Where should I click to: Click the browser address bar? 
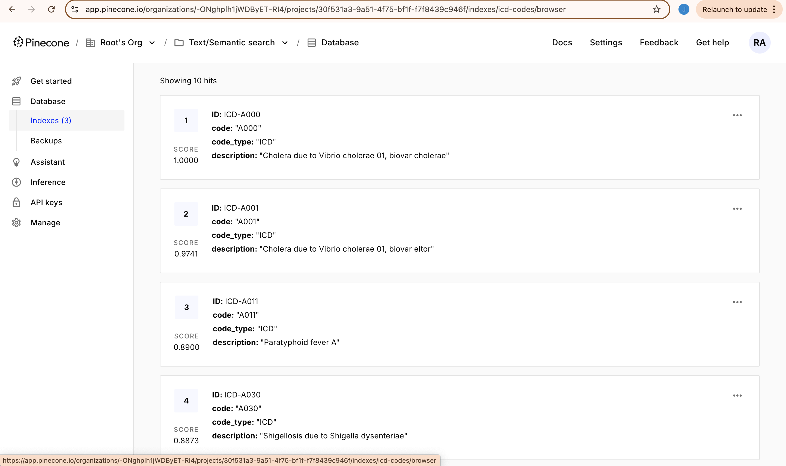325,9
